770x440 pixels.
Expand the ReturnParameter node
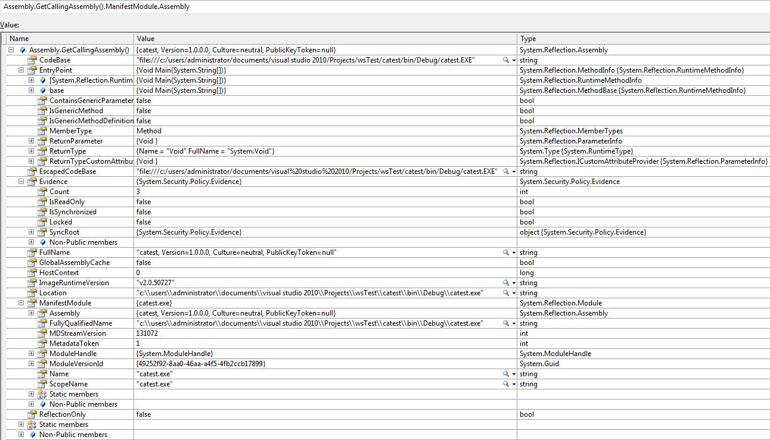point(32,141)
